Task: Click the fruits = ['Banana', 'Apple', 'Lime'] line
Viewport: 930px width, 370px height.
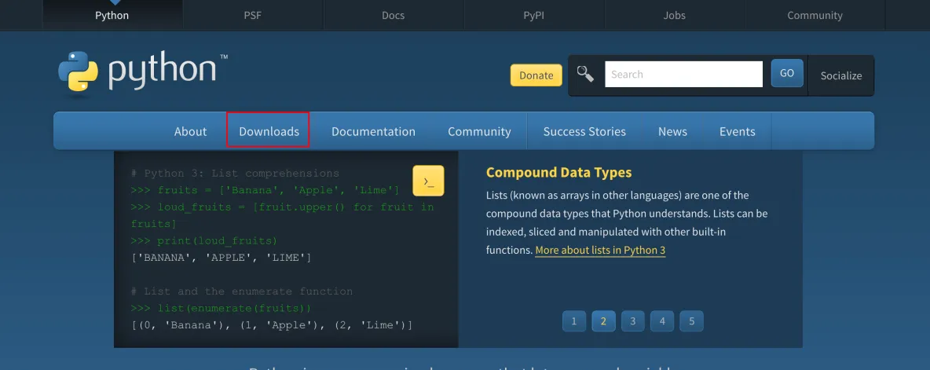Action: [265, 190]
